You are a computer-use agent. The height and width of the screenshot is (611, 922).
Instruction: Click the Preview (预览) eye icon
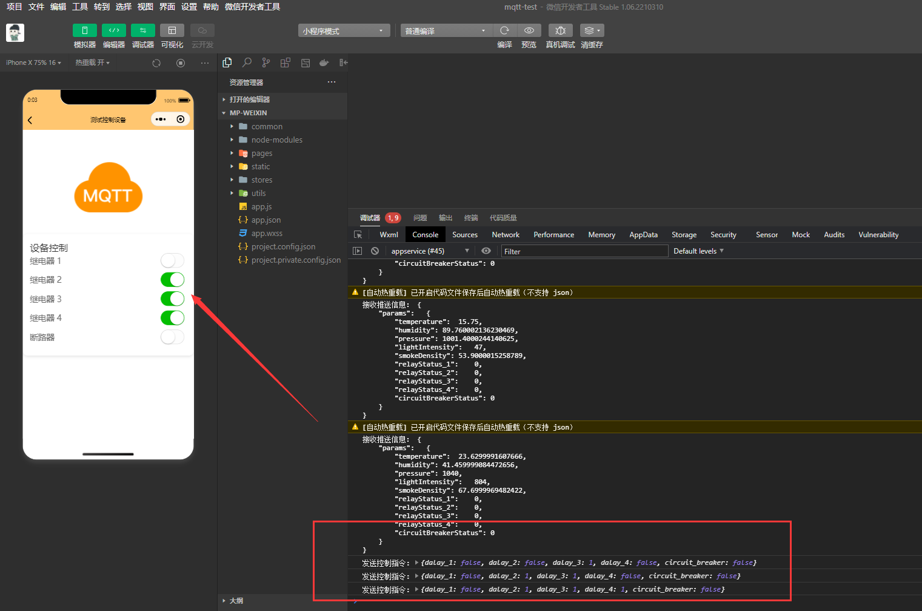point(529,30)
